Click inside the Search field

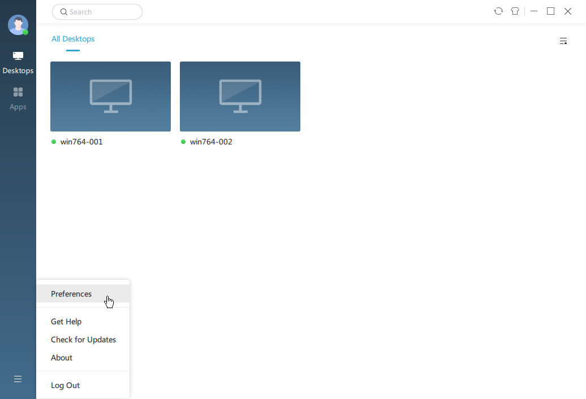click(97, 12)
